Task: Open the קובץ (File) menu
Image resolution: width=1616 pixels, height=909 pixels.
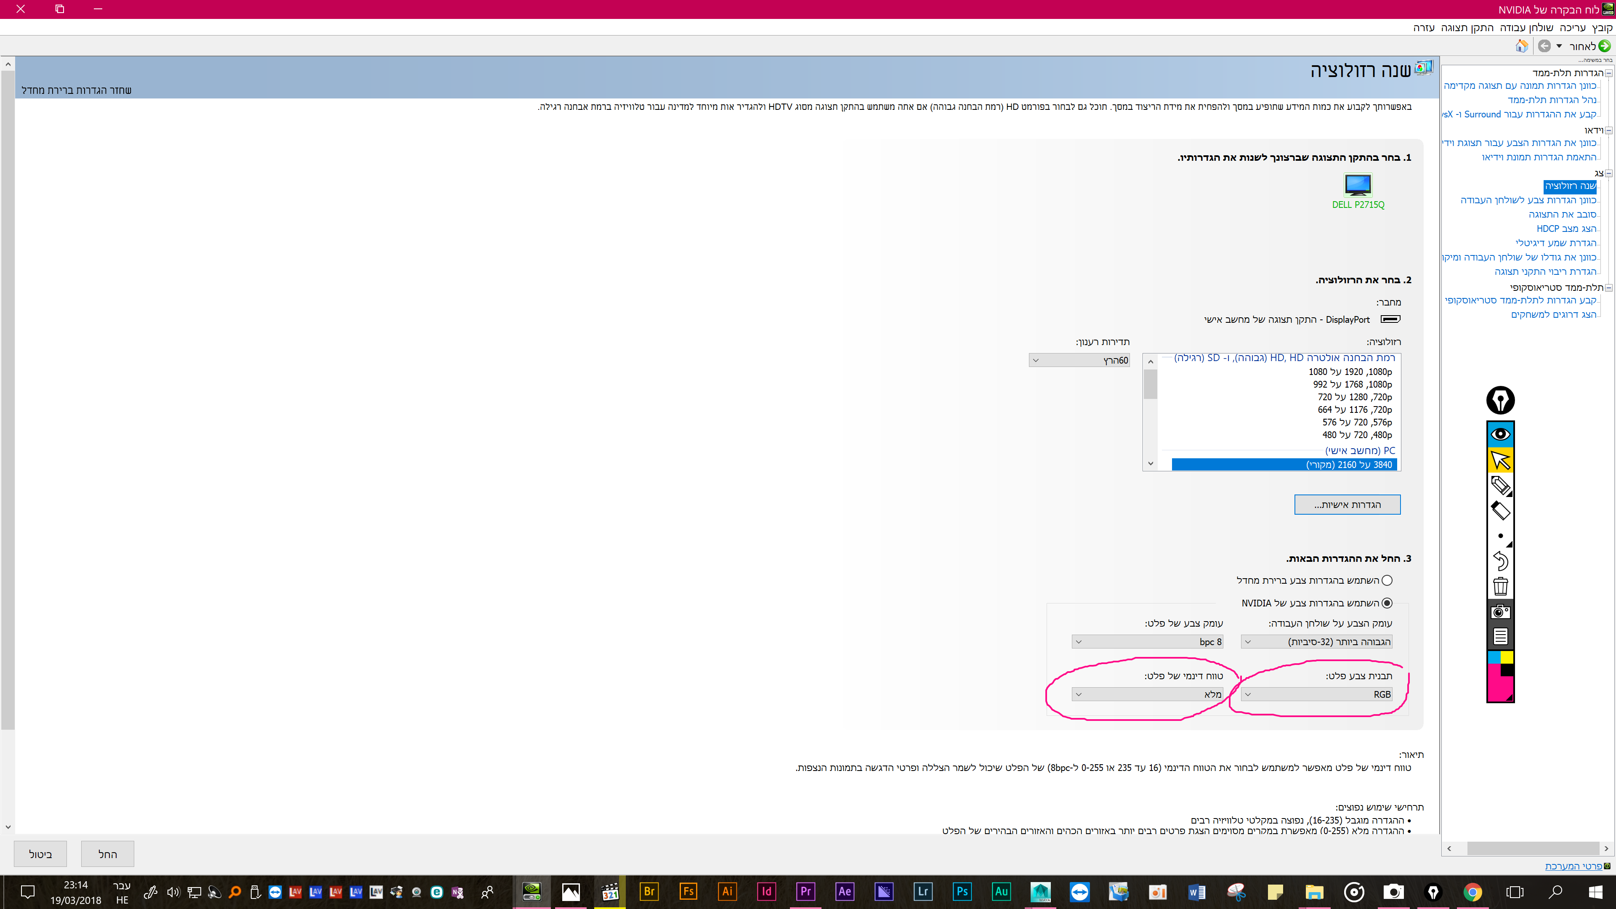Action: (x=1602, y=28)
